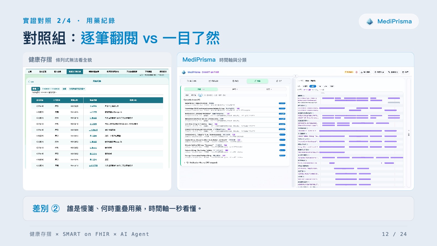
Task: Open the first nav tab 首頁 in 健康存摺
Action: pos(30,72)
